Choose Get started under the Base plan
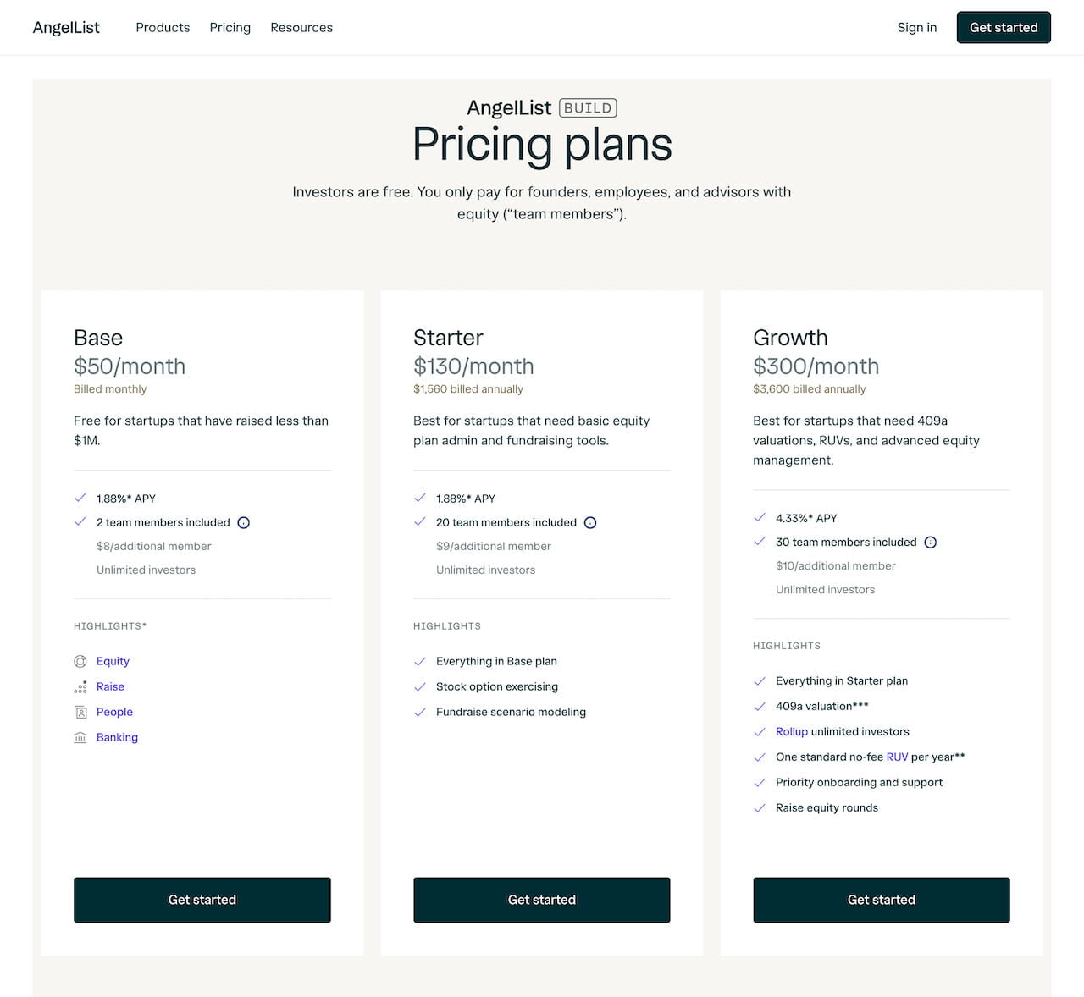 202,900
